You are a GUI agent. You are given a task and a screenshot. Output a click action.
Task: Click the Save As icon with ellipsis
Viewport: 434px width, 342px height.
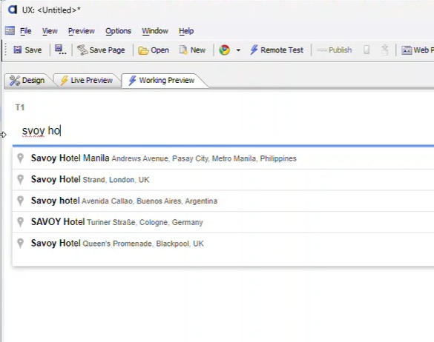tap(60, 50)
